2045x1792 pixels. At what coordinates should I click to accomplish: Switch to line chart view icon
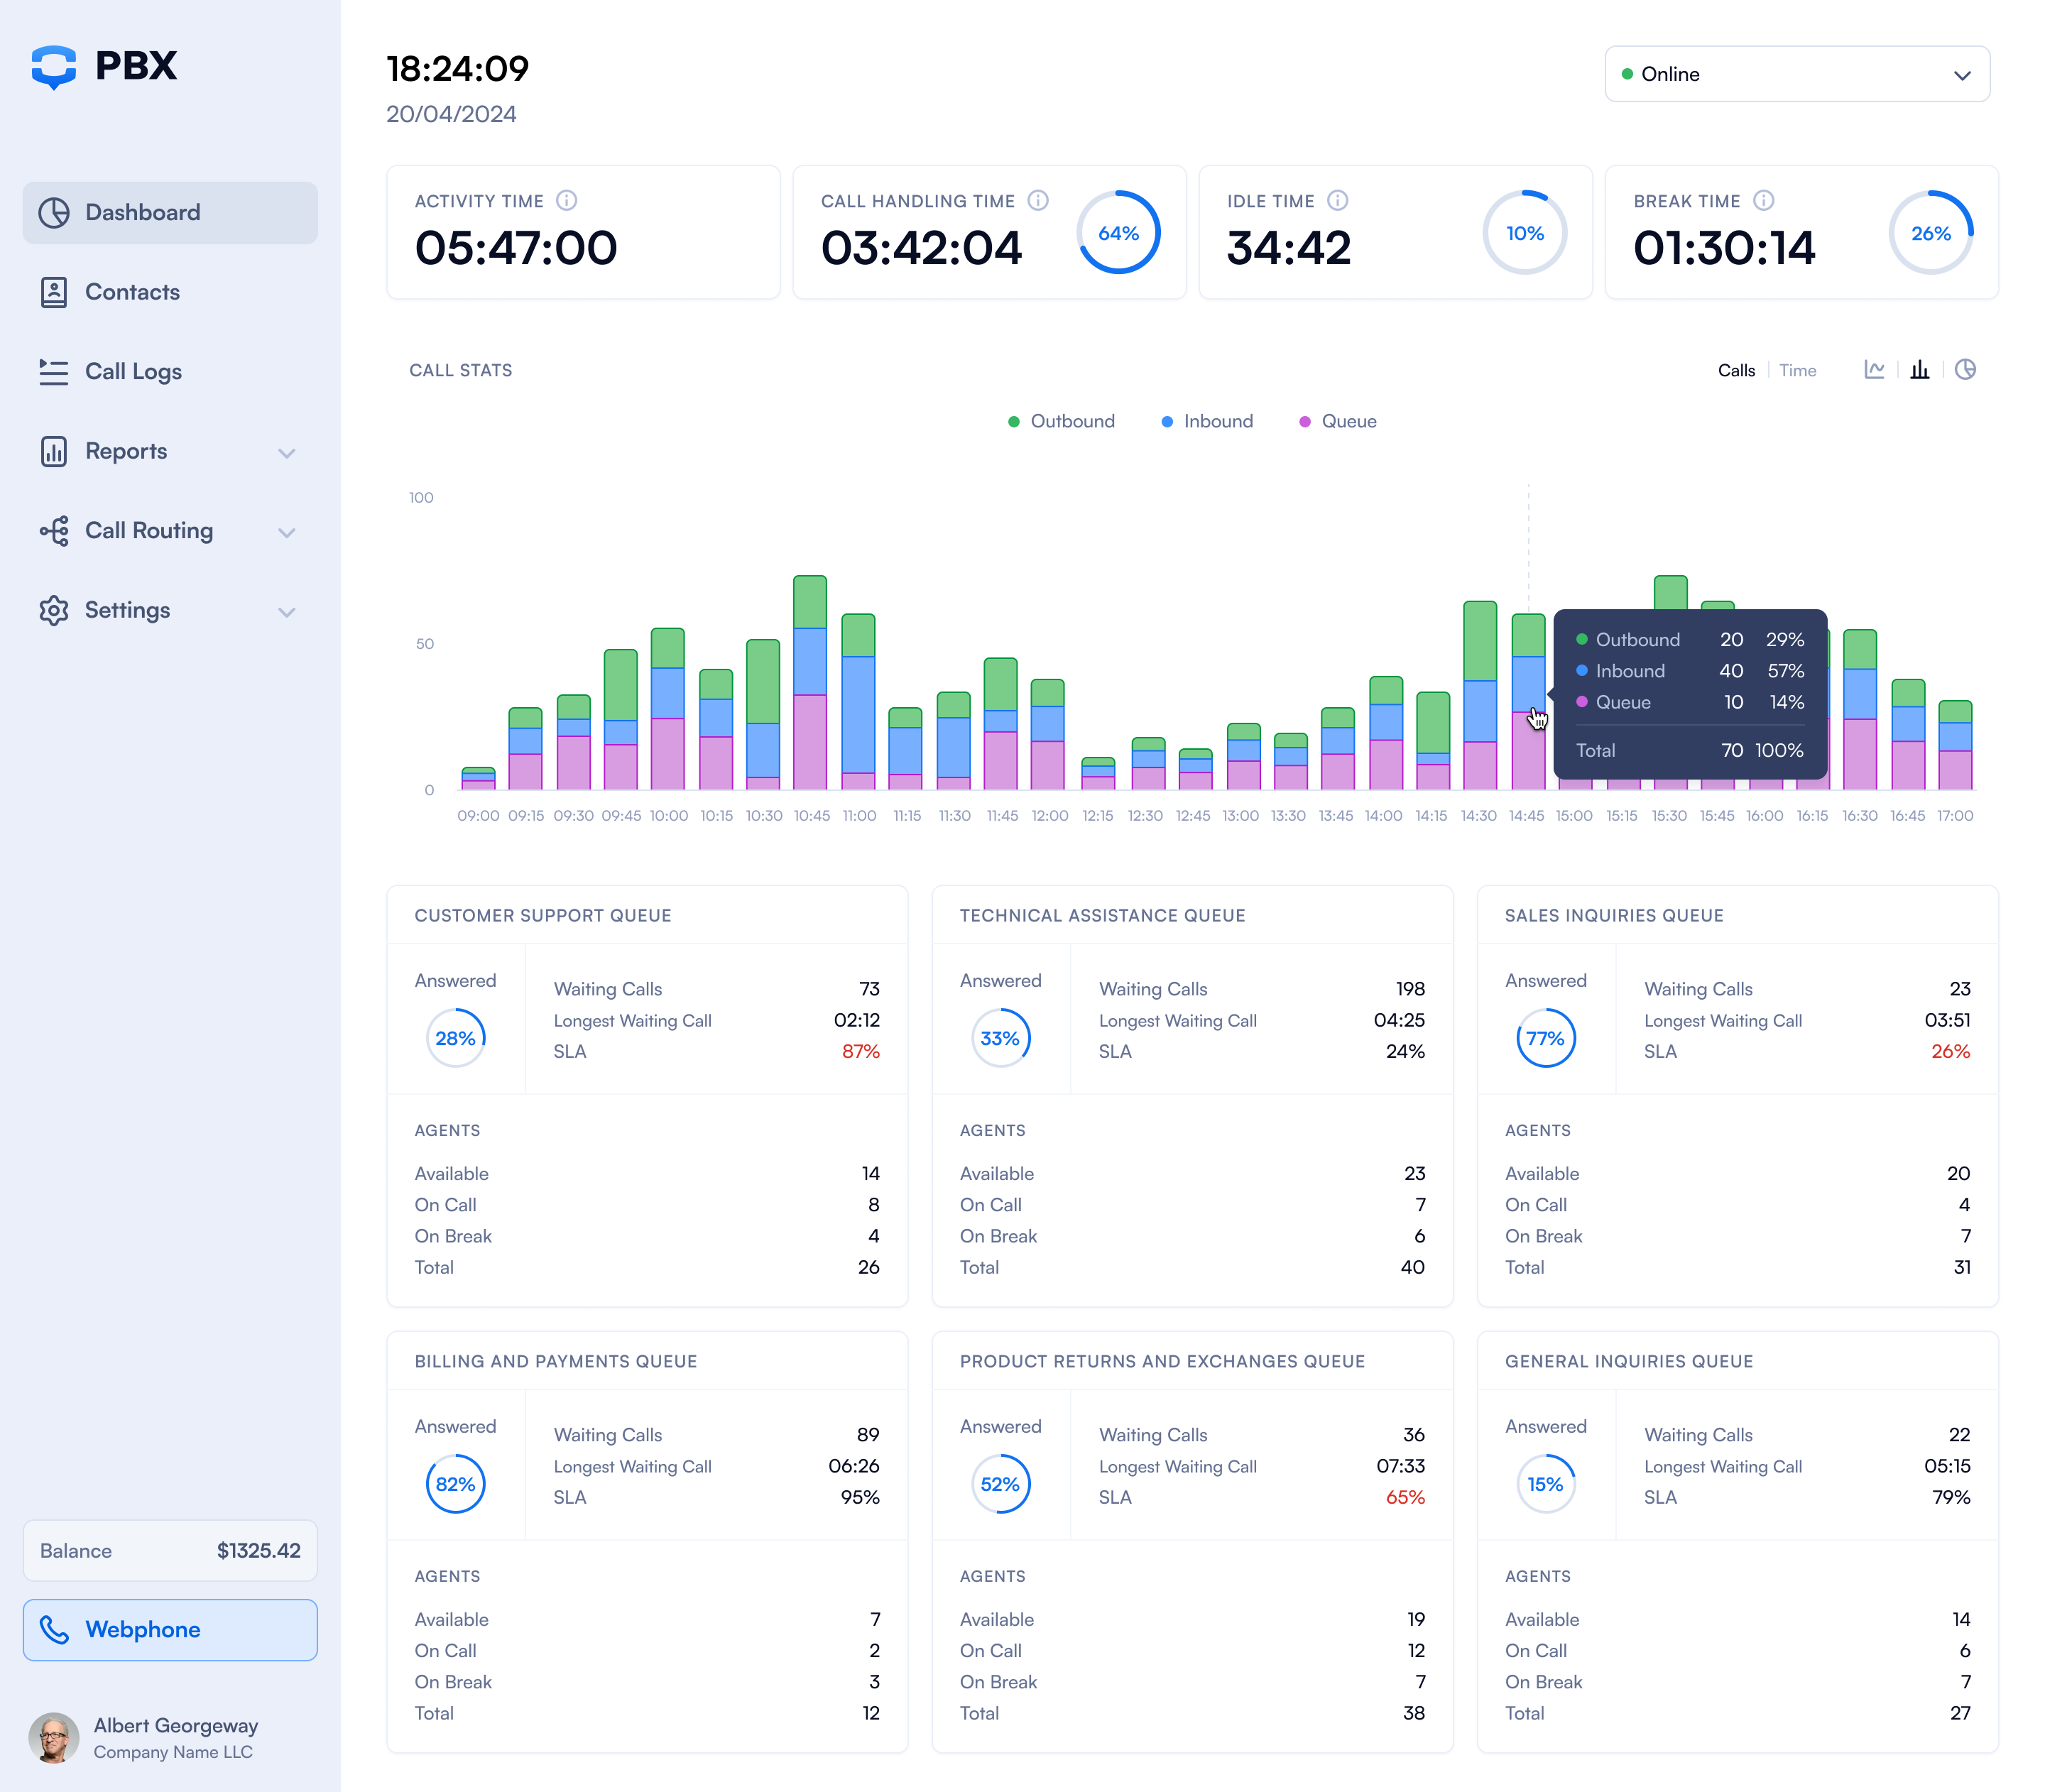1874,370
